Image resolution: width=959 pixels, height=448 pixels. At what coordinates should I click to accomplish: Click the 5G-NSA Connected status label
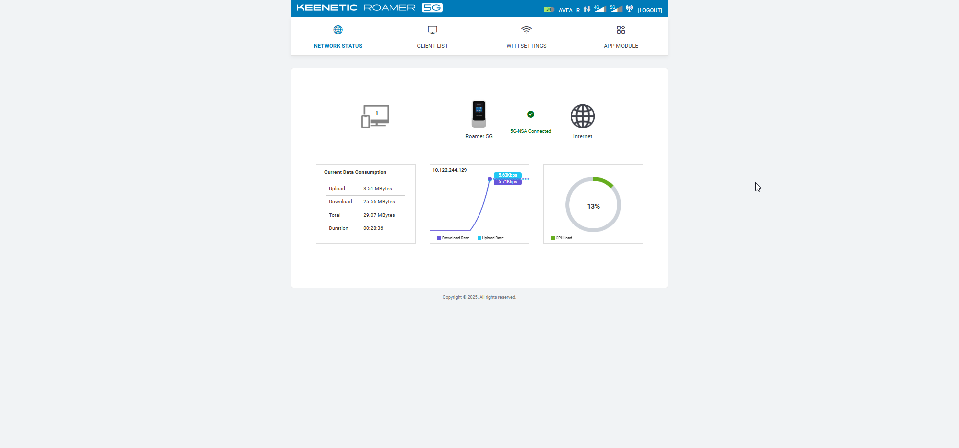pos(531,131)
